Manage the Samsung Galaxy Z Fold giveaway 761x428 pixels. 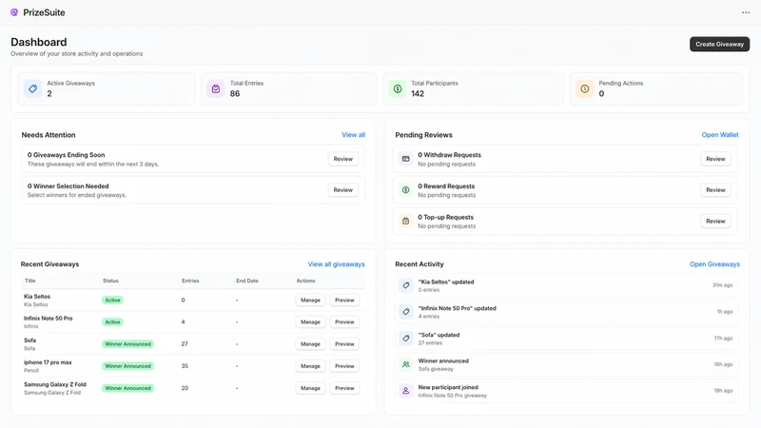(x=310, y=388)
